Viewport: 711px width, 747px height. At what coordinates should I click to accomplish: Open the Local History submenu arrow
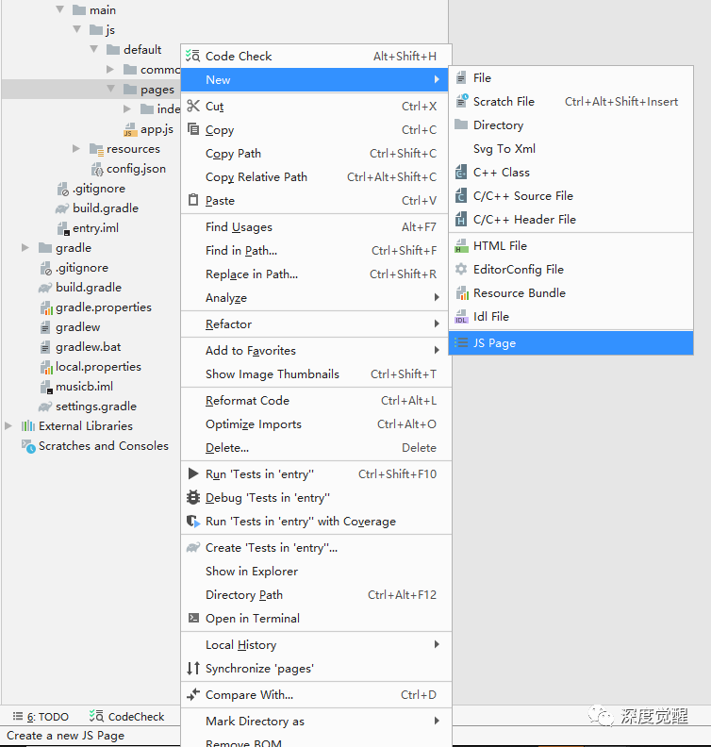pos(437,644)
